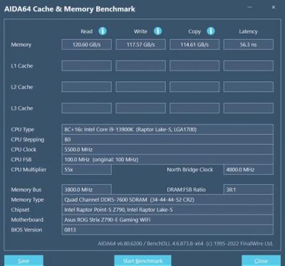Click the Motherboard label
Image resolution: width=285 pixels, height=266 pixels.
point(27,220)
